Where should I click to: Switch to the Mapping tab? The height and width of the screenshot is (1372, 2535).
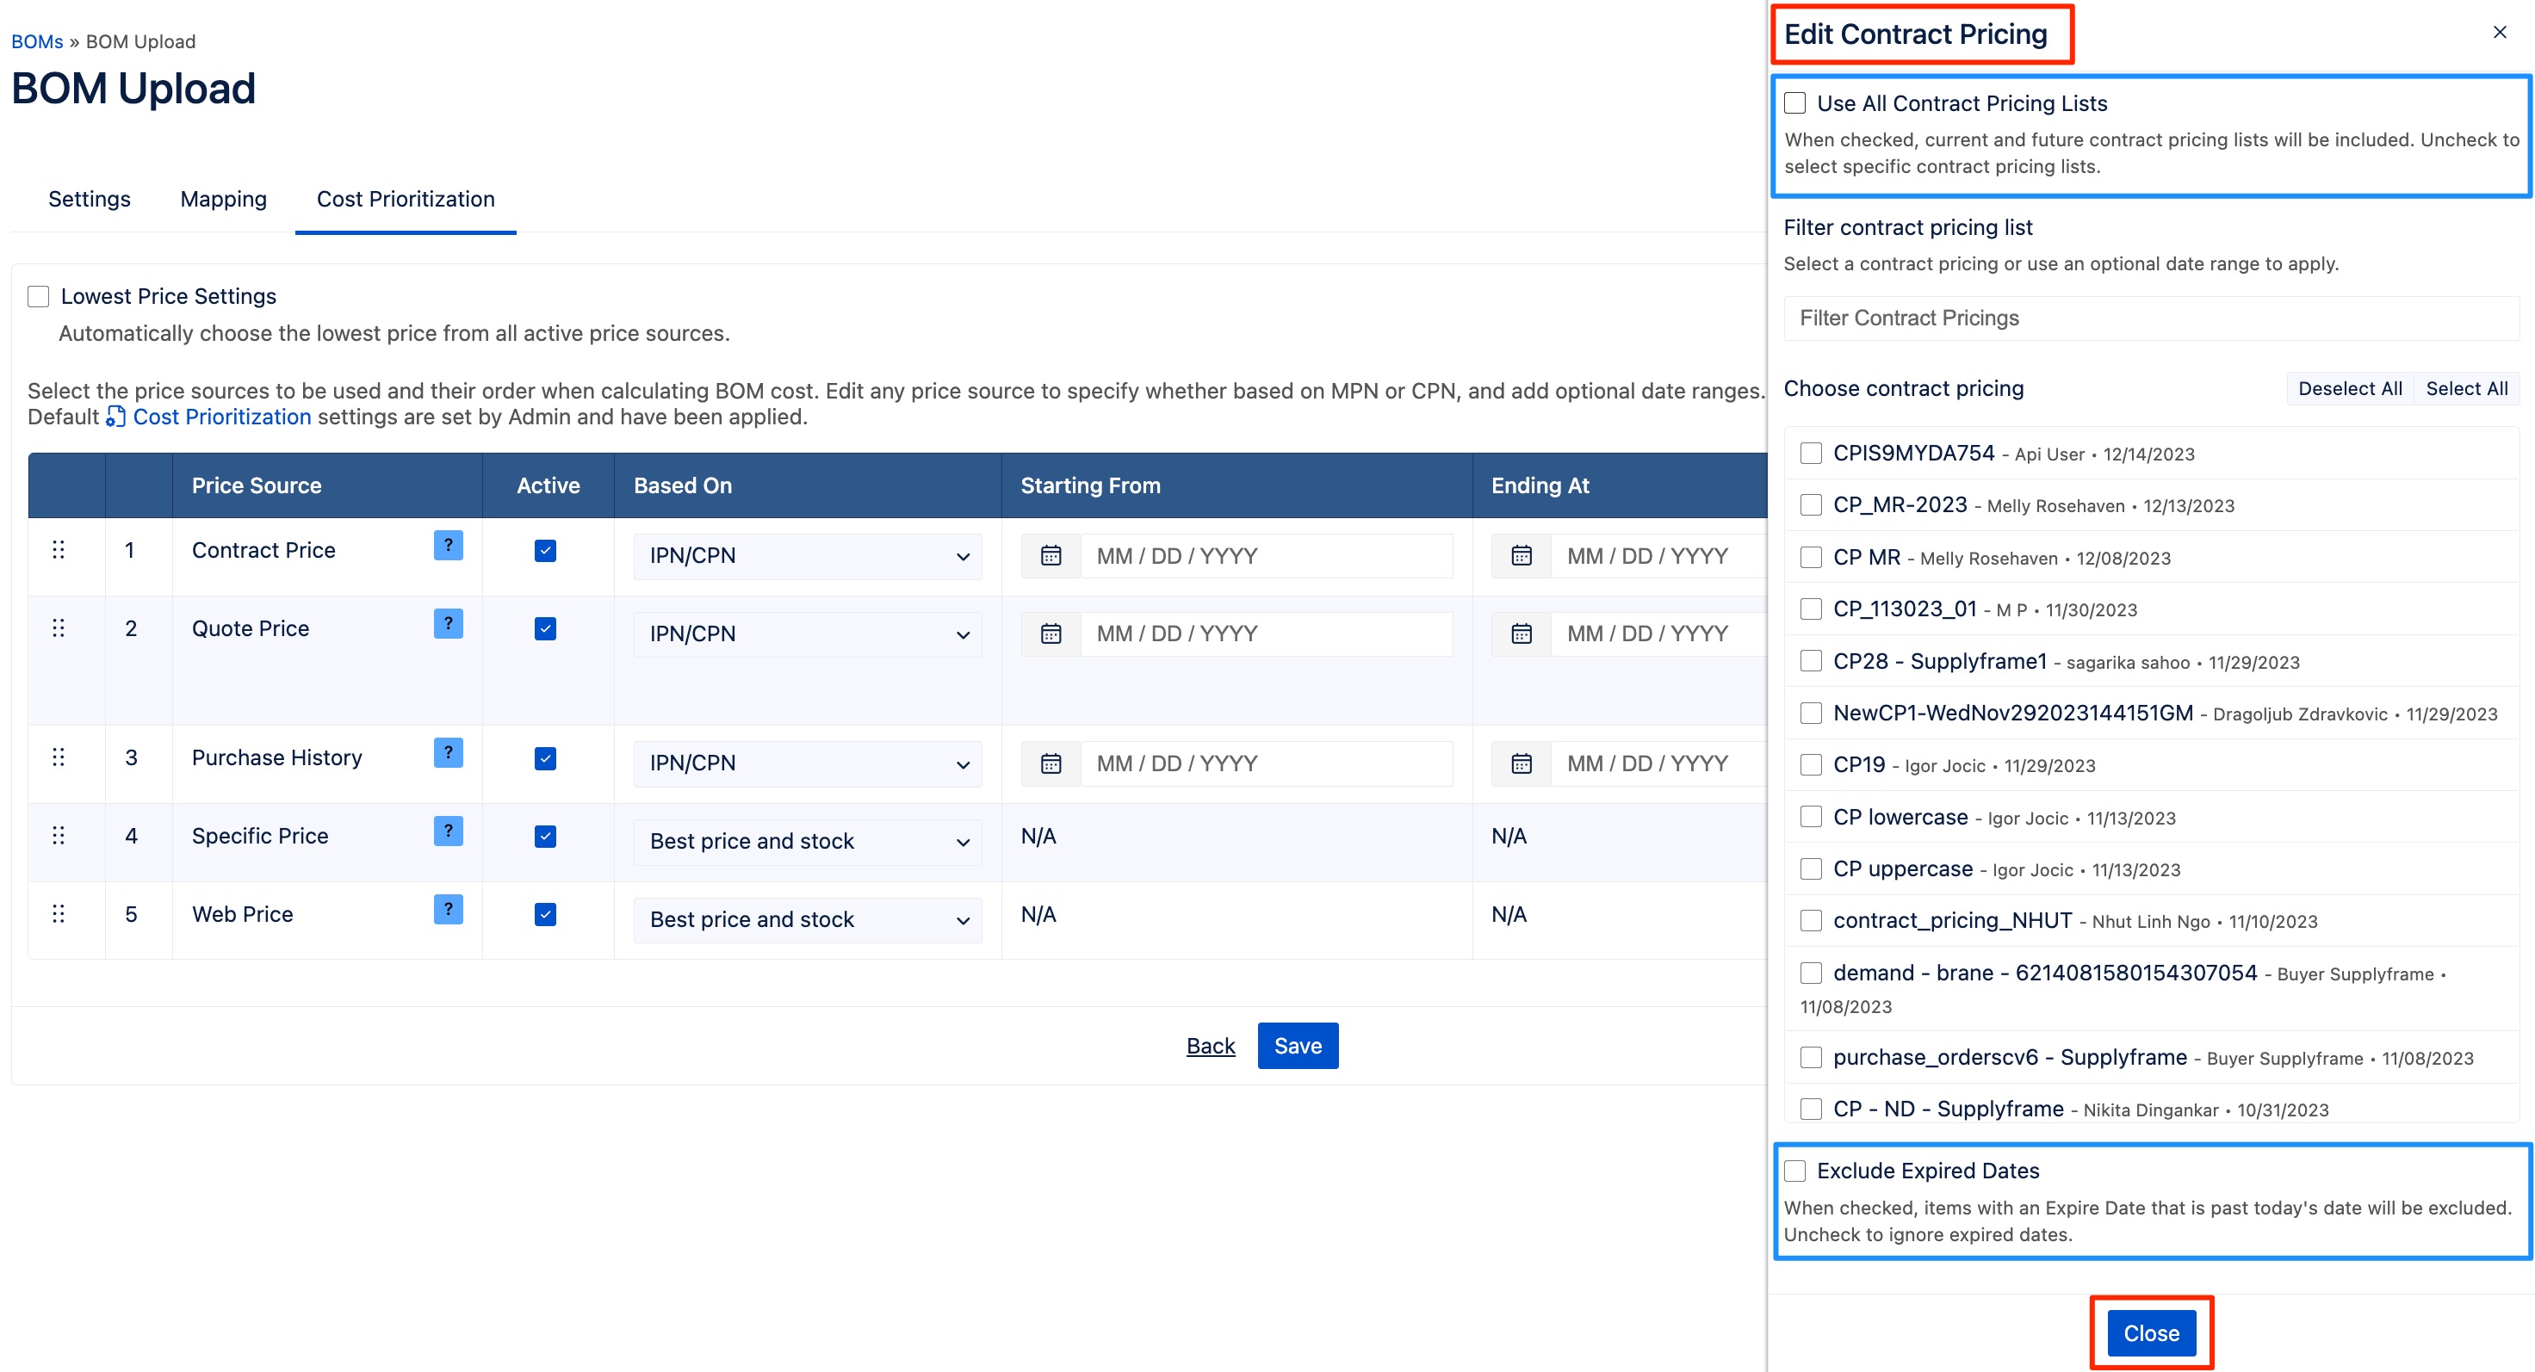click(223, 199)
